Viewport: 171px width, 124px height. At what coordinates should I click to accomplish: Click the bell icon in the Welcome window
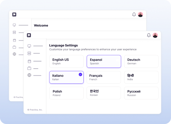tap(134, 14)
